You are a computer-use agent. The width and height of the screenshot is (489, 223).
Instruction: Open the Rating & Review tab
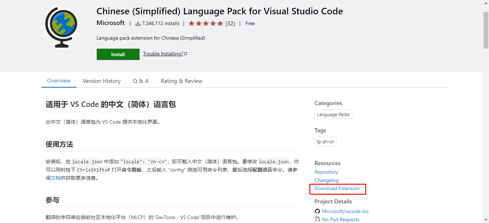pyautogui.click(x=181, y=81)
